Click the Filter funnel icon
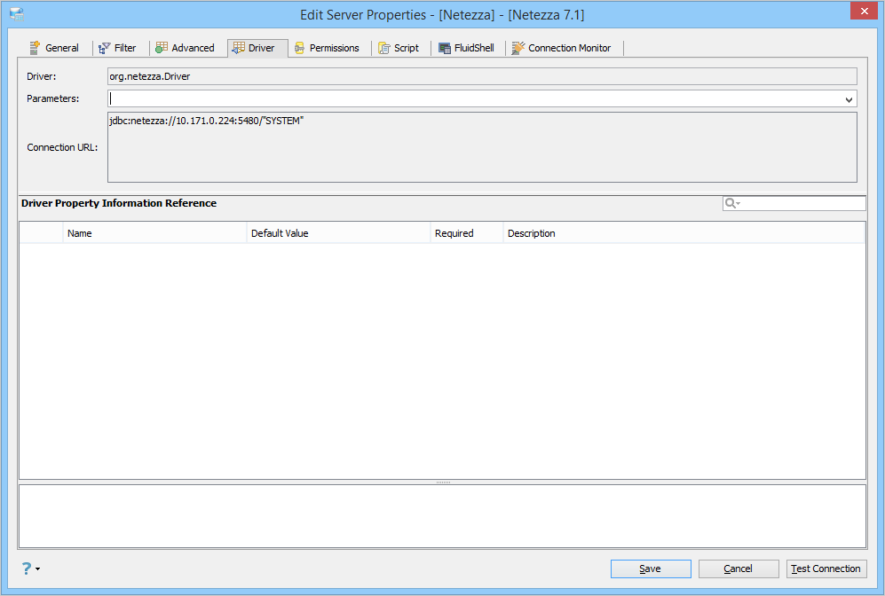The image size is (885, 596). [105, 49]
